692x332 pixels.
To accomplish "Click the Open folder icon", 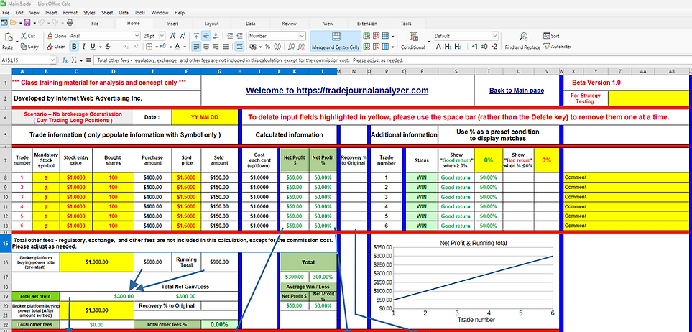I will tap(13, 23).
